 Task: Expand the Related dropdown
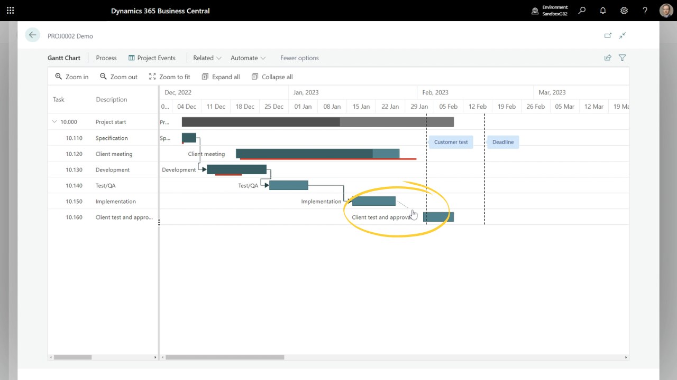coord(207,58)
